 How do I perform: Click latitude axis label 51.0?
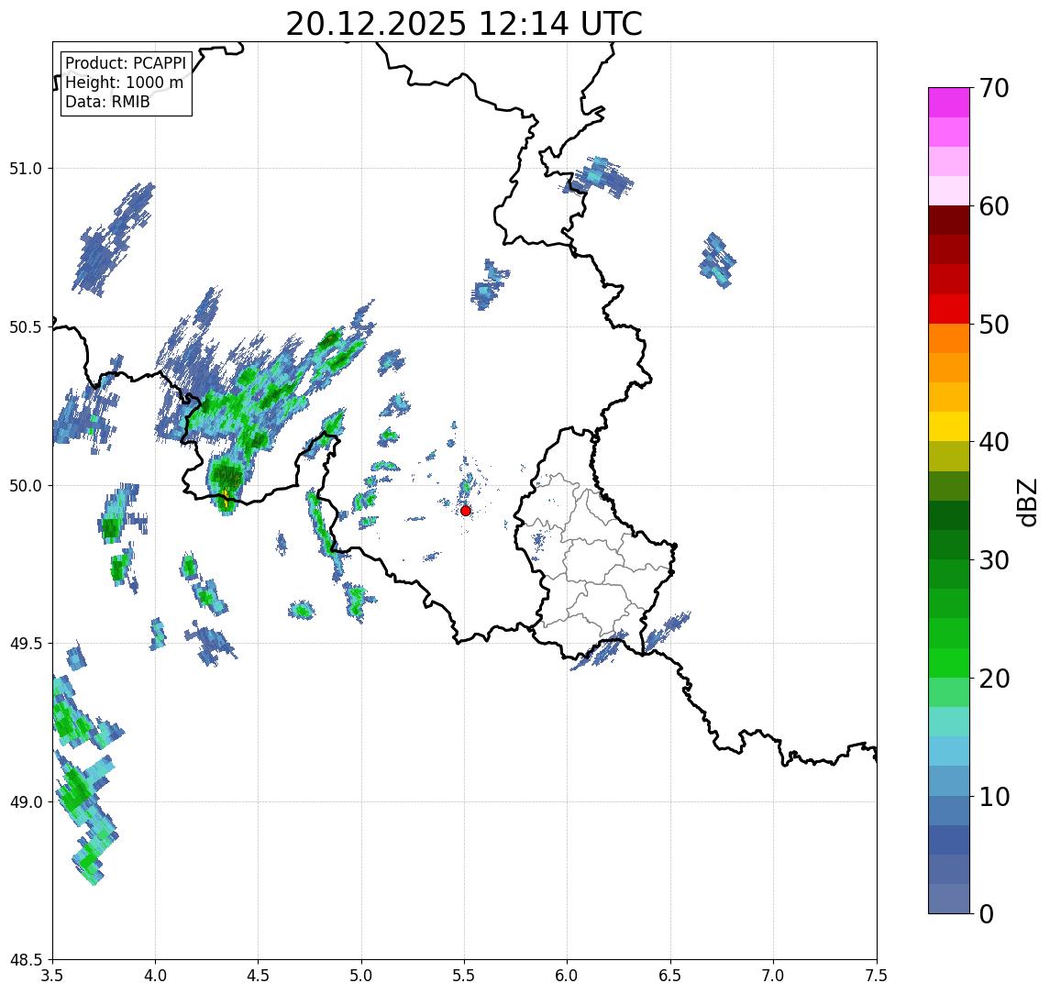(26, 168)
